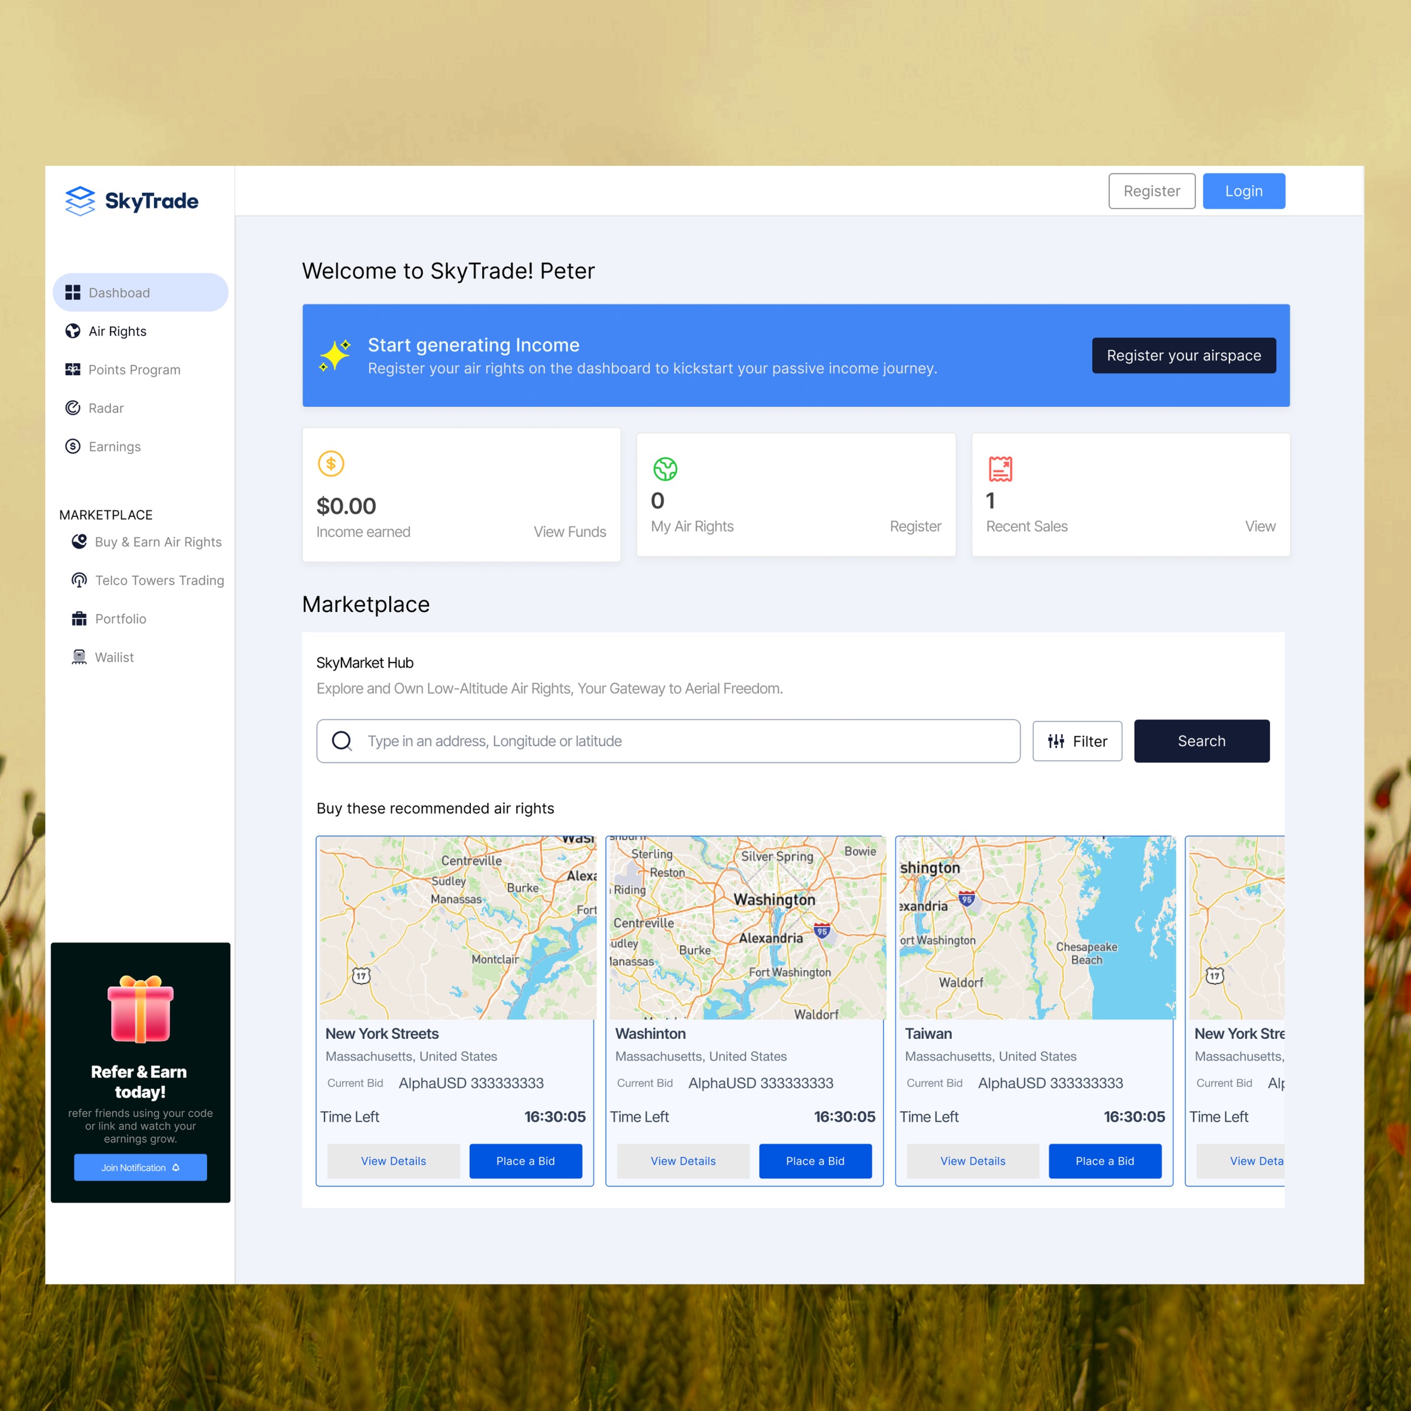Open the Filter options
1411x1411 pixels.
(1076, 741)
